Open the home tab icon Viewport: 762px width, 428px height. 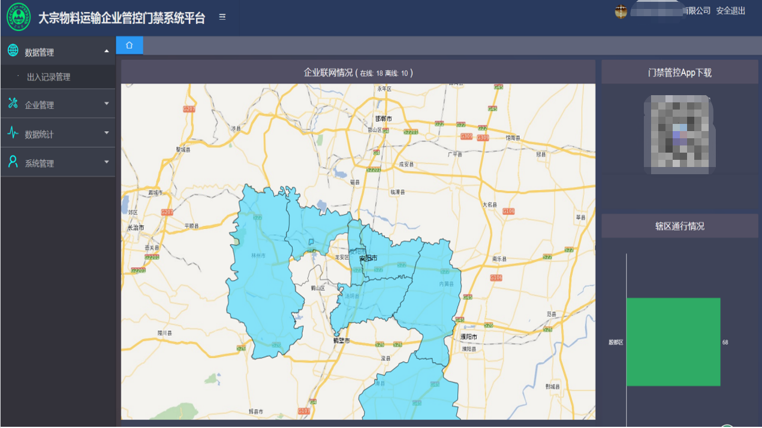click(129, 45)
